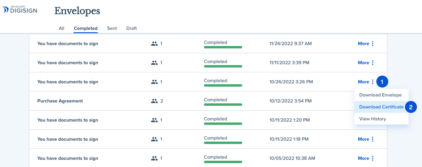Image resolution: width=422 pixels, height=167 pixels.
Task: Open the kebab menu for 11/26/2022 envelope
Action: click(373, 44)
